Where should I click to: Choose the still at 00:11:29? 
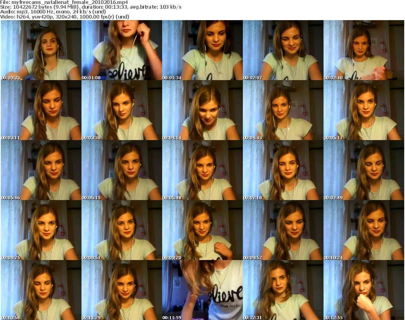click(122, 290)
